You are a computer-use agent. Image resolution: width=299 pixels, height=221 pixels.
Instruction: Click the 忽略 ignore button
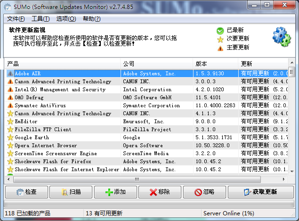[204, 192]
